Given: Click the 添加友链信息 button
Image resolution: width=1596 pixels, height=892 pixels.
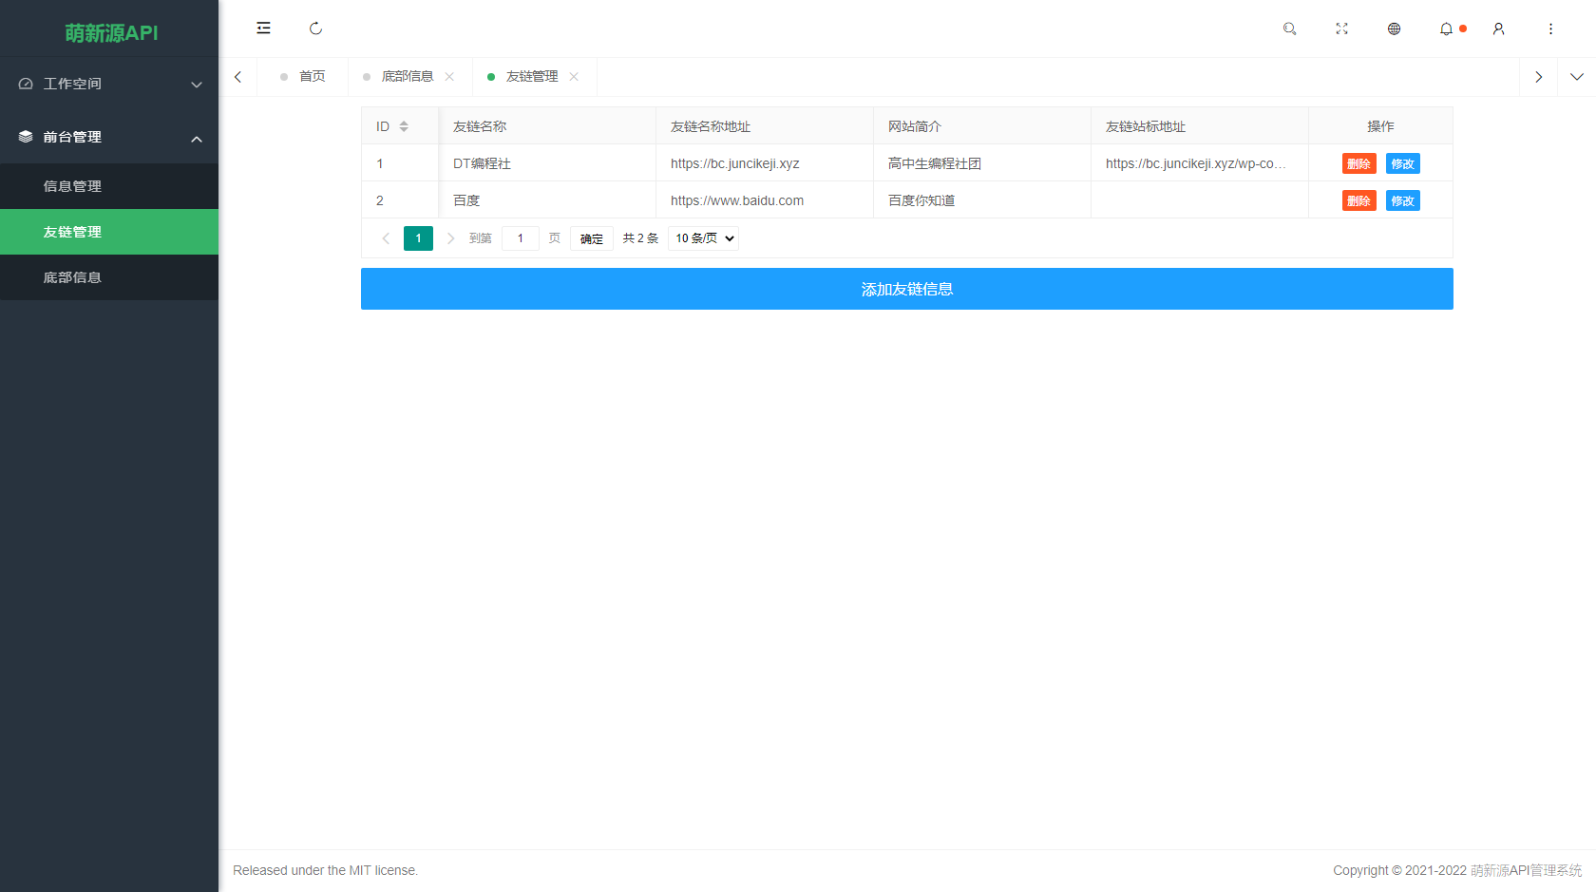Looking at the screenshot, I should click(906, 289).
